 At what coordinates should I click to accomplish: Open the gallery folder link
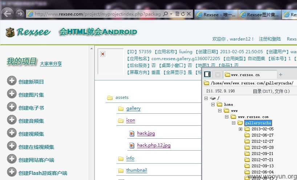pyautogui.click(x=133, y=108)
